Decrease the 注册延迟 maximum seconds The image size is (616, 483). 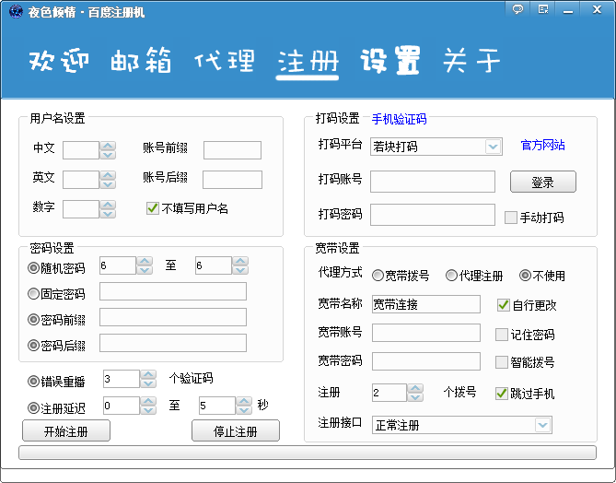[244, 410]
